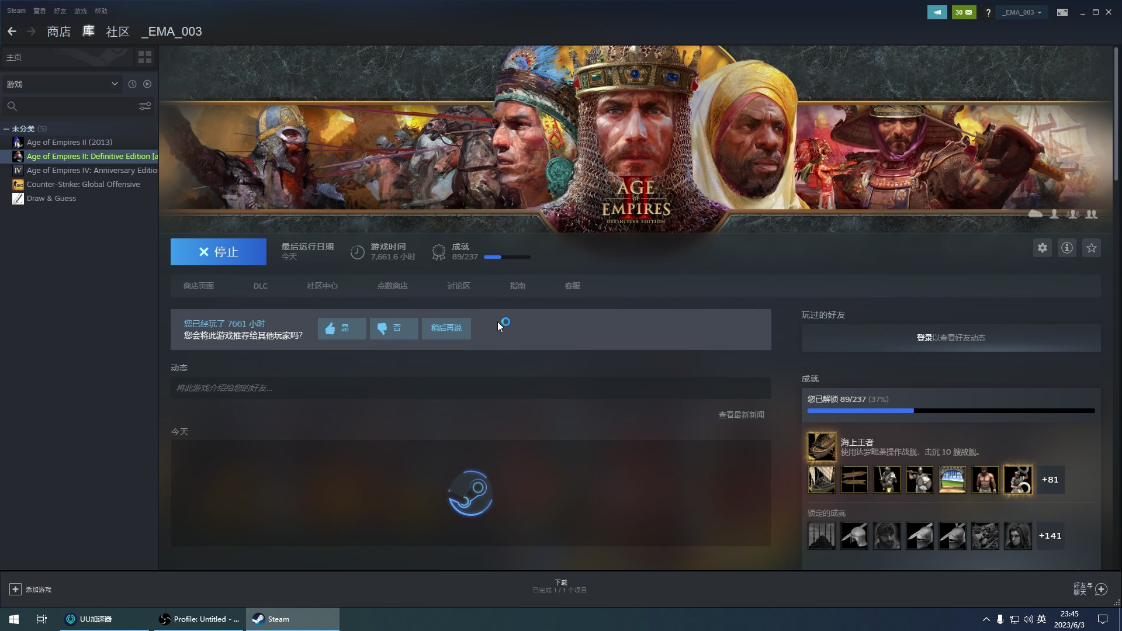Stop the game with 停止 button
The image size is (1122, 631).
(219, 252)
